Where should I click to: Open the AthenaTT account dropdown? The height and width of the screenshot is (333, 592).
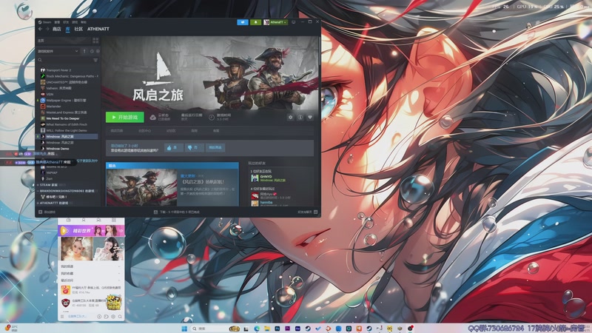[x=275, y=22]
